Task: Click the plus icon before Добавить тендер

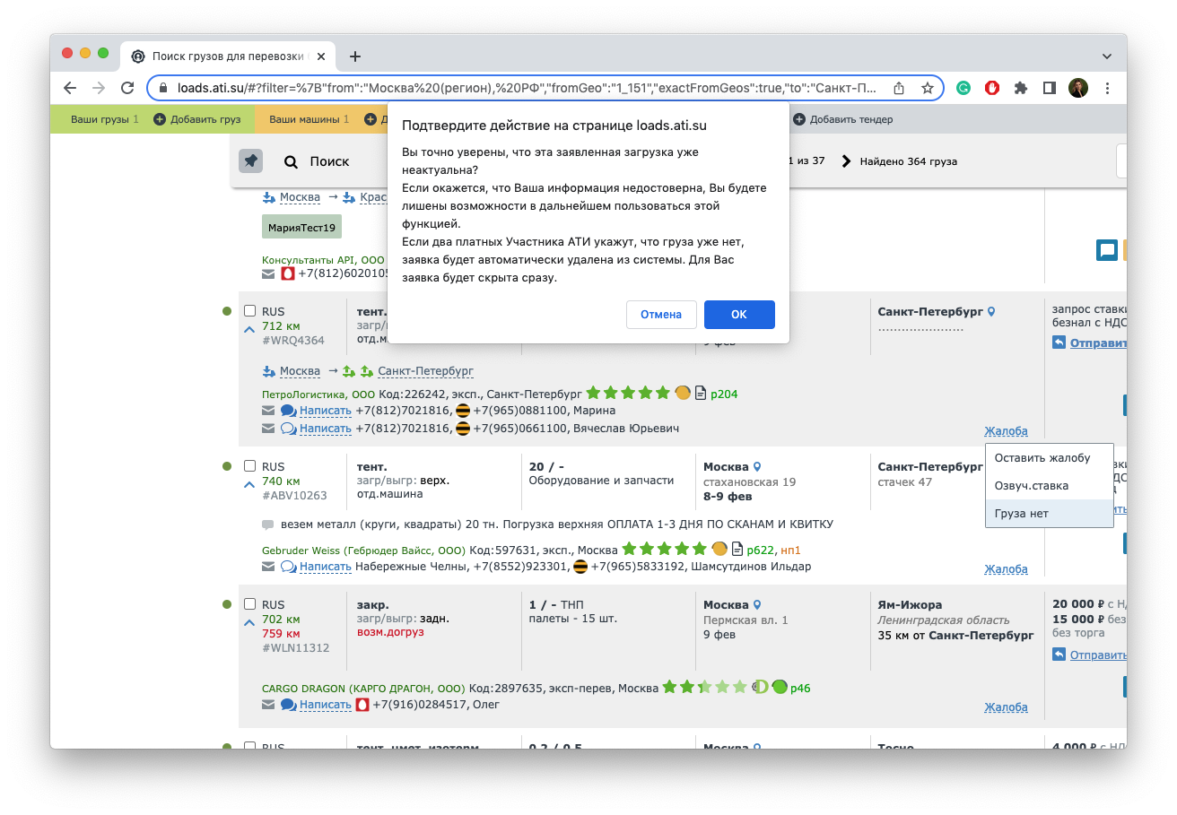Action: pos(799,119)
